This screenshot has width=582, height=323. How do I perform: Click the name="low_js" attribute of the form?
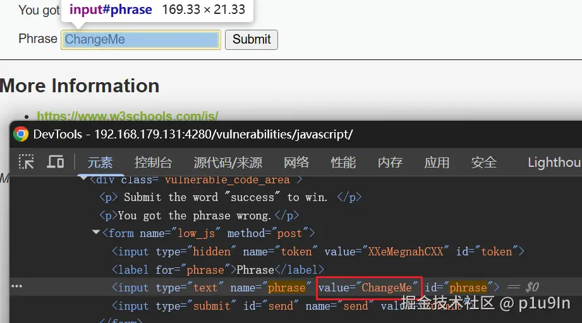180,233
